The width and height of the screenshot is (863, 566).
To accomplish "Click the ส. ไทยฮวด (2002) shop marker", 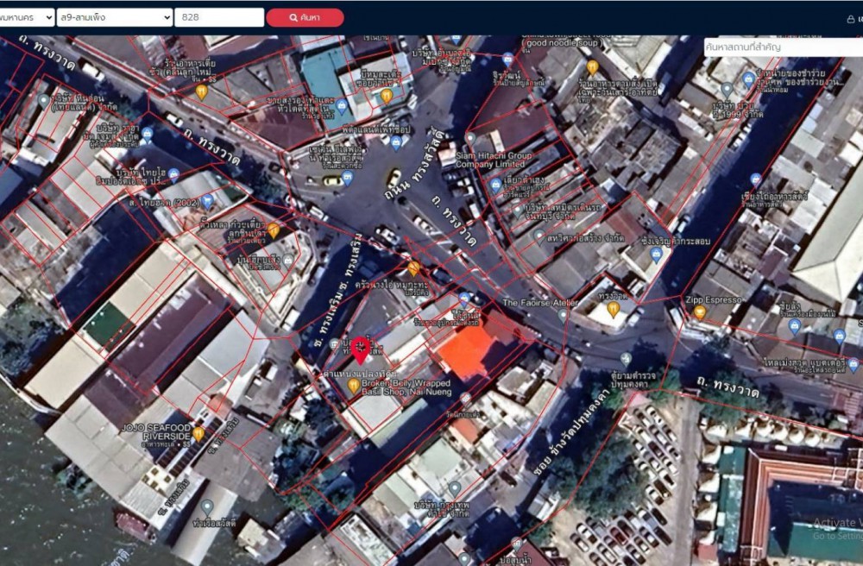I will pos(207,201).
